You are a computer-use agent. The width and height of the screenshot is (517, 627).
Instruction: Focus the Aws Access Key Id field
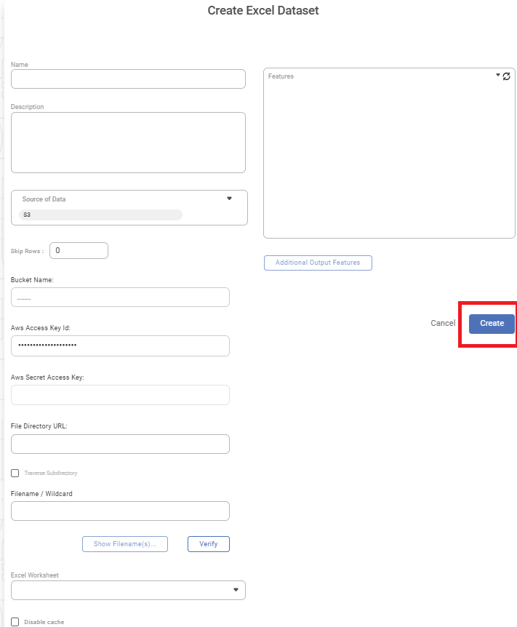[120, 346]
